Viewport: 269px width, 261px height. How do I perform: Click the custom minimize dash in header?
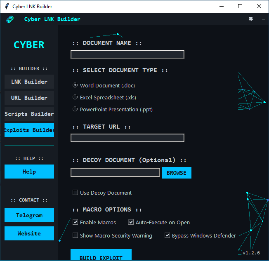pos(263,19)
